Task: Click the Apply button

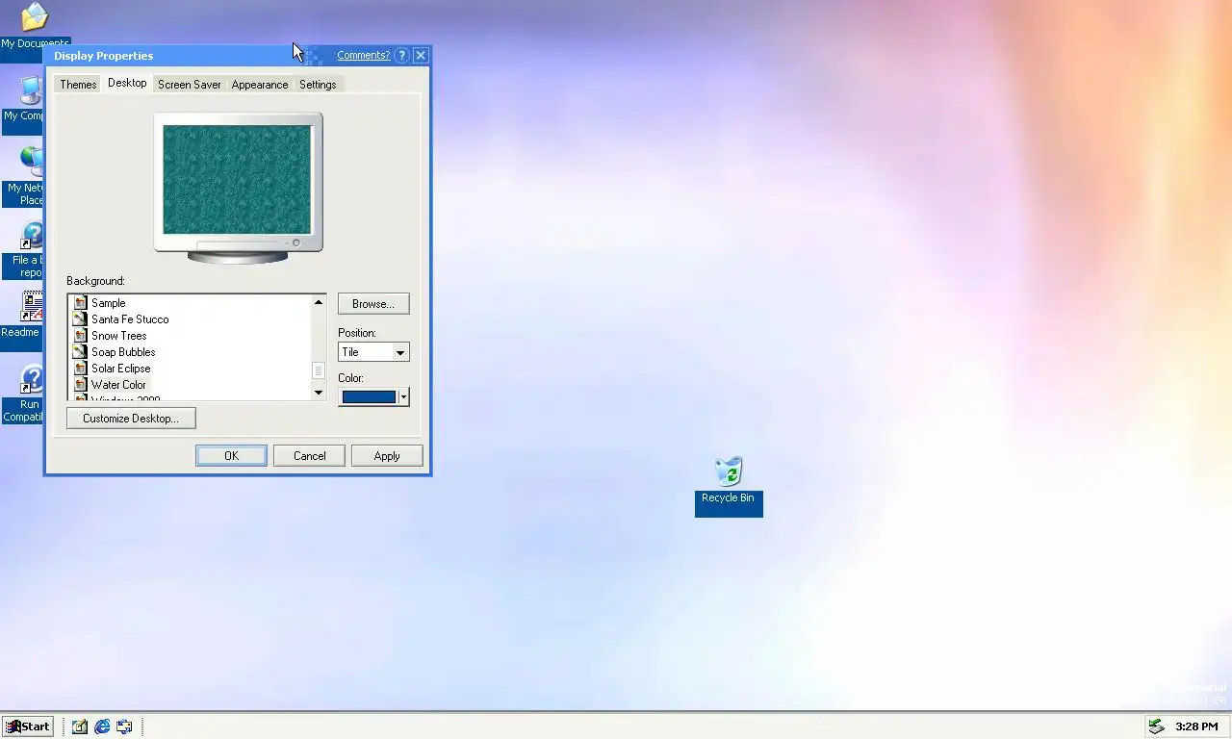Action: pos(387,456)
